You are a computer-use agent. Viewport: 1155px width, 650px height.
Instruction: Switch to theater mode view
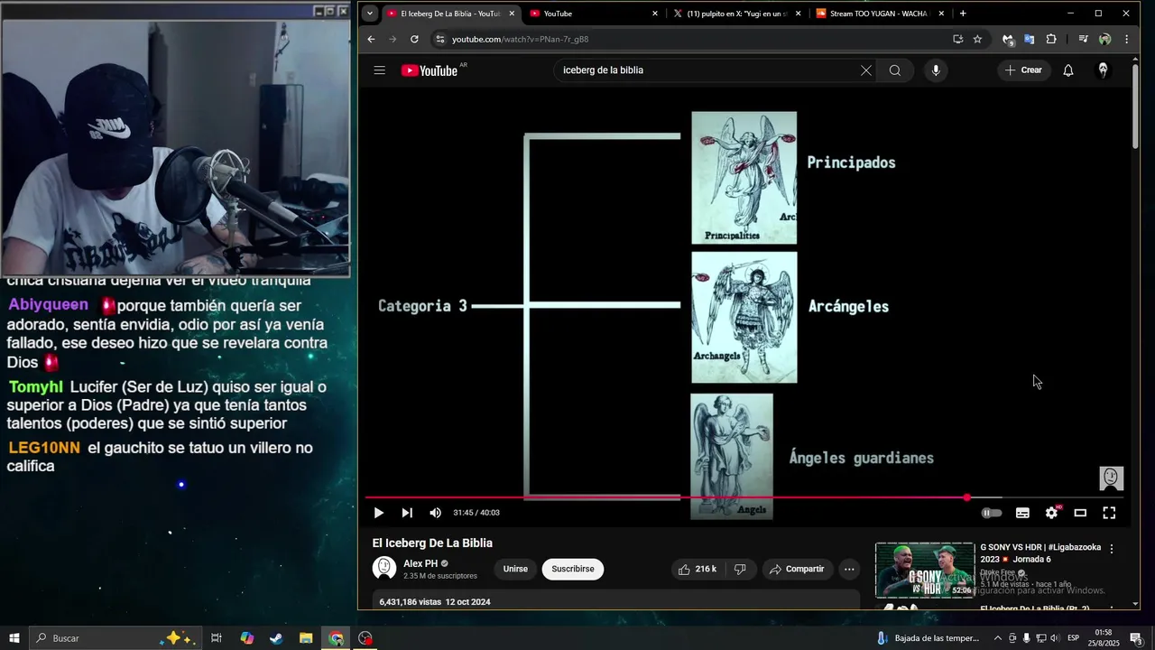tap(1080, 513)
